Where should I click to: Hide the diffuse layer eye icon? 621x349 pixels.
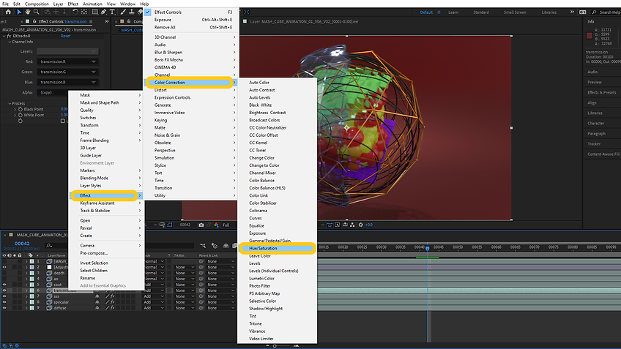pyautogui.click(x=4, y=308)
